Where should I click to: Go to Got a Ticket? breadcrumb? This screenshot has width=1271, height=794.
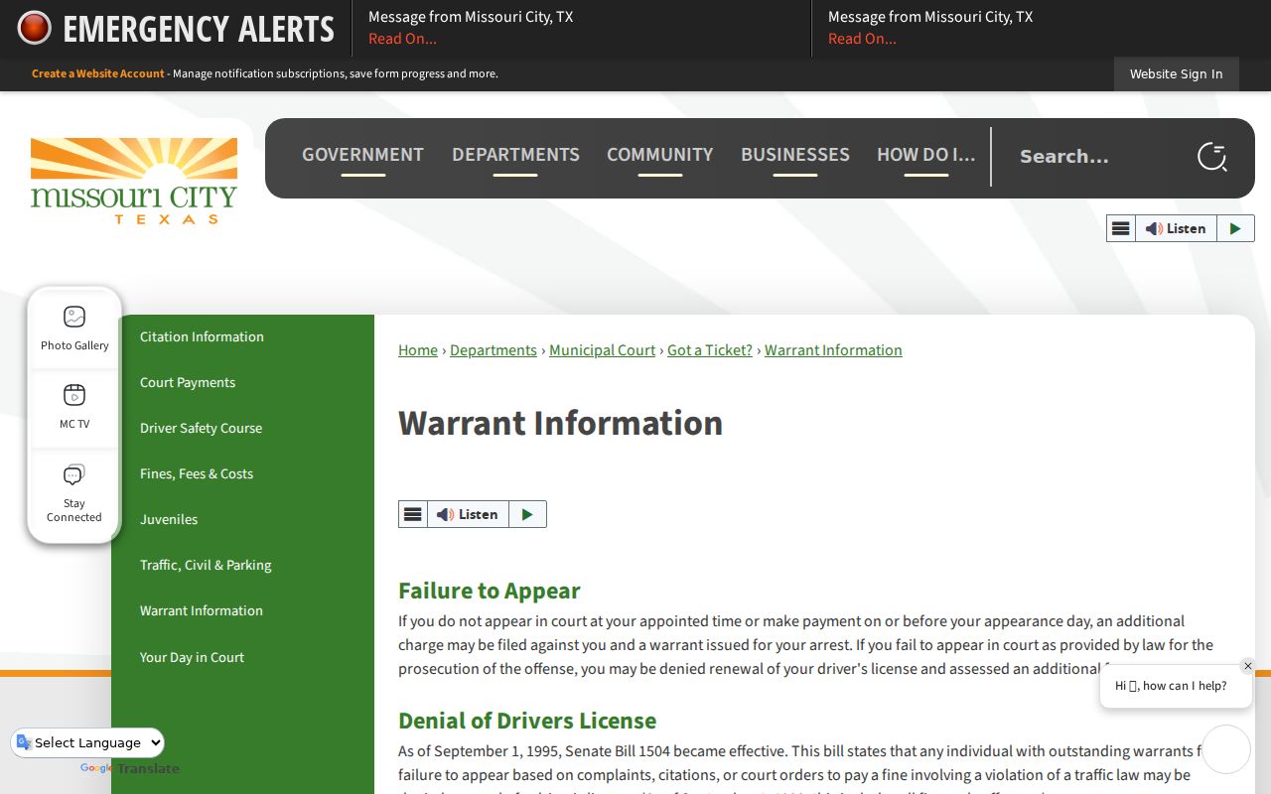tap(710, 350)
